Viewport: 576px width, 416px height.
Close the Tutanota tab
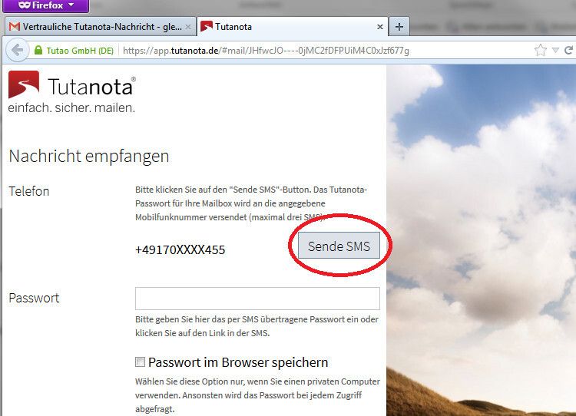click(380, 27)
